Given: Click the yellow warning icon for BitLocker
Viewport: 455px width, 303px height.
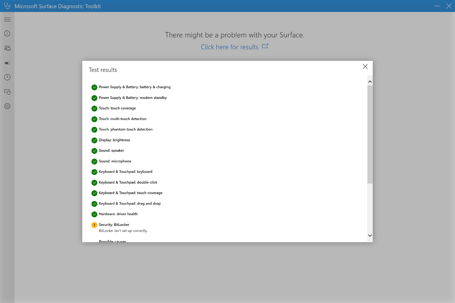Looking at the screenshot, I should coord(94,225).
